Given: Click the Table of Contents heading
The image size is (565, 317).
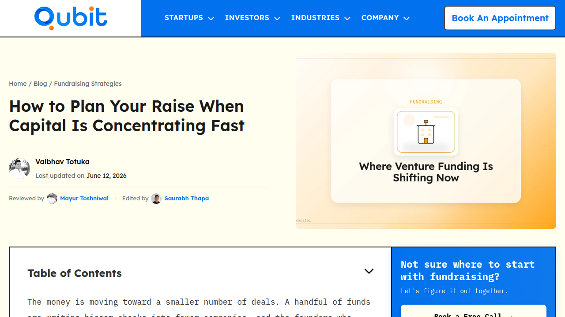Looking at the screenshot, I should tap(75, 273).
